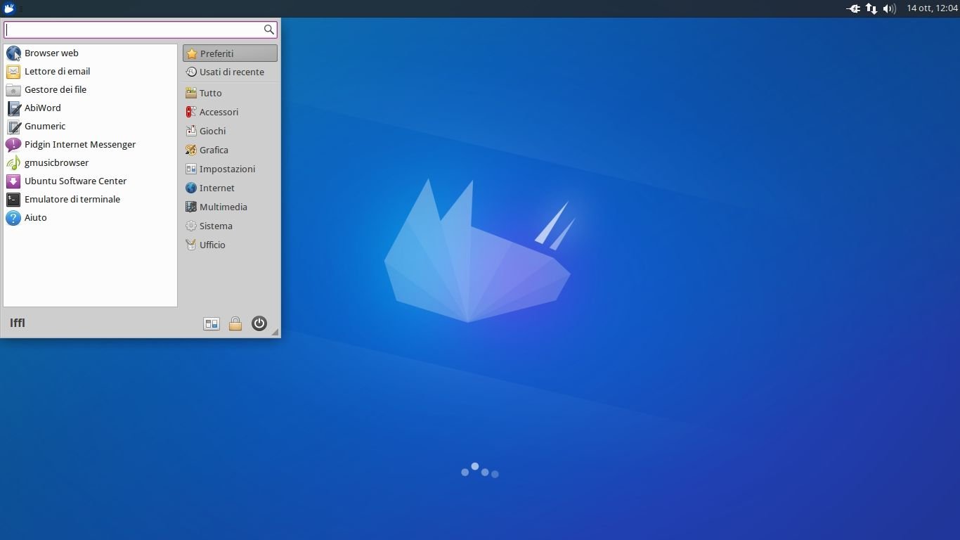Open Emulatore di terminale

coord(72,200)
